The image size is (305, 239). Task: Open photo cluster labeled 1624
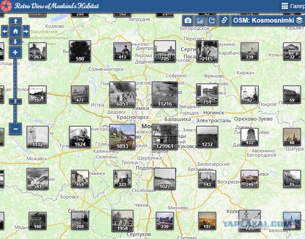[80, 137]
